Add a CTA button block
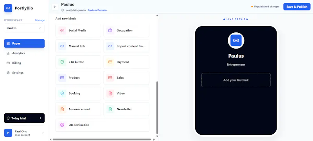 click(78, 62)
